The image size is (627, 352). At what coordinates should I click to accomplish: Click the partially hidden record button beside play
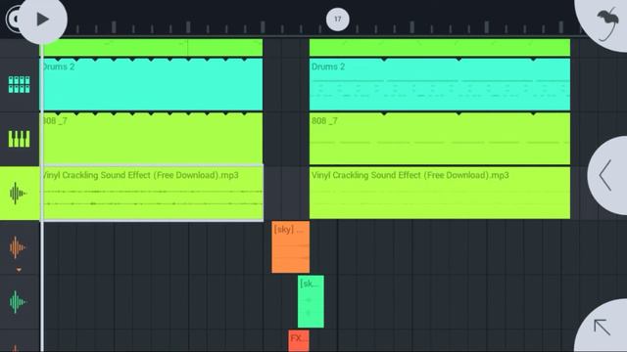[x=13, y=19]
